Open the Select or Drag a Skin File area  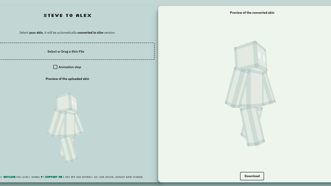coord(66,51)
